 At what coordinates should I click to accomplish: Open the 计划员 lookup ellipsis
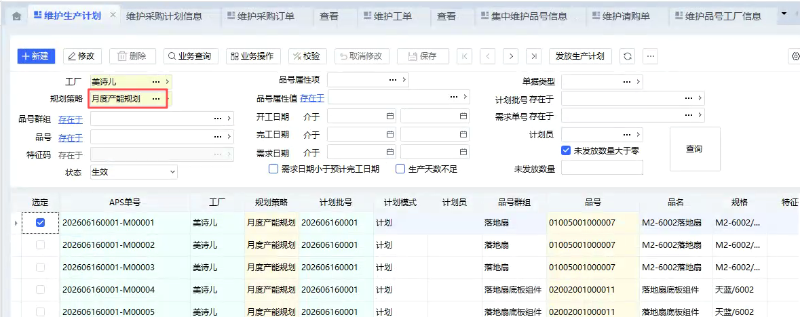tap(627, 135)
